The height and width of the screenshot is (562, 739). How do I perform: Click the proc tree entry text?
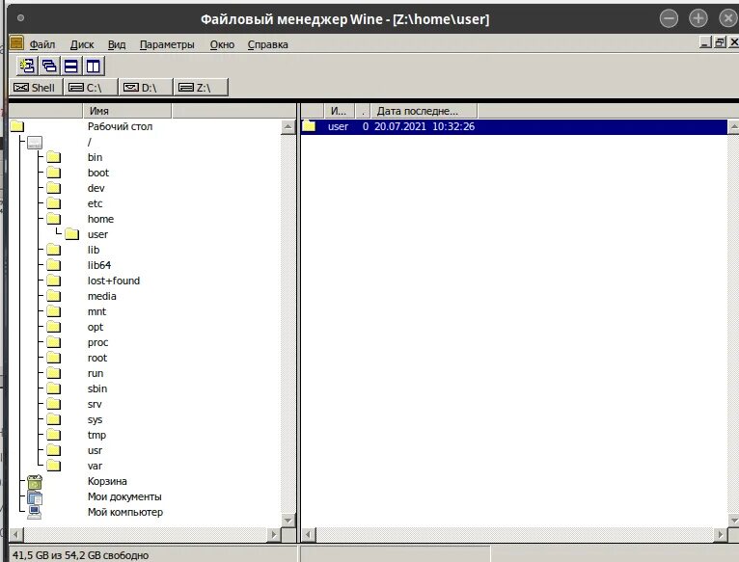click(x=97, y=342)
